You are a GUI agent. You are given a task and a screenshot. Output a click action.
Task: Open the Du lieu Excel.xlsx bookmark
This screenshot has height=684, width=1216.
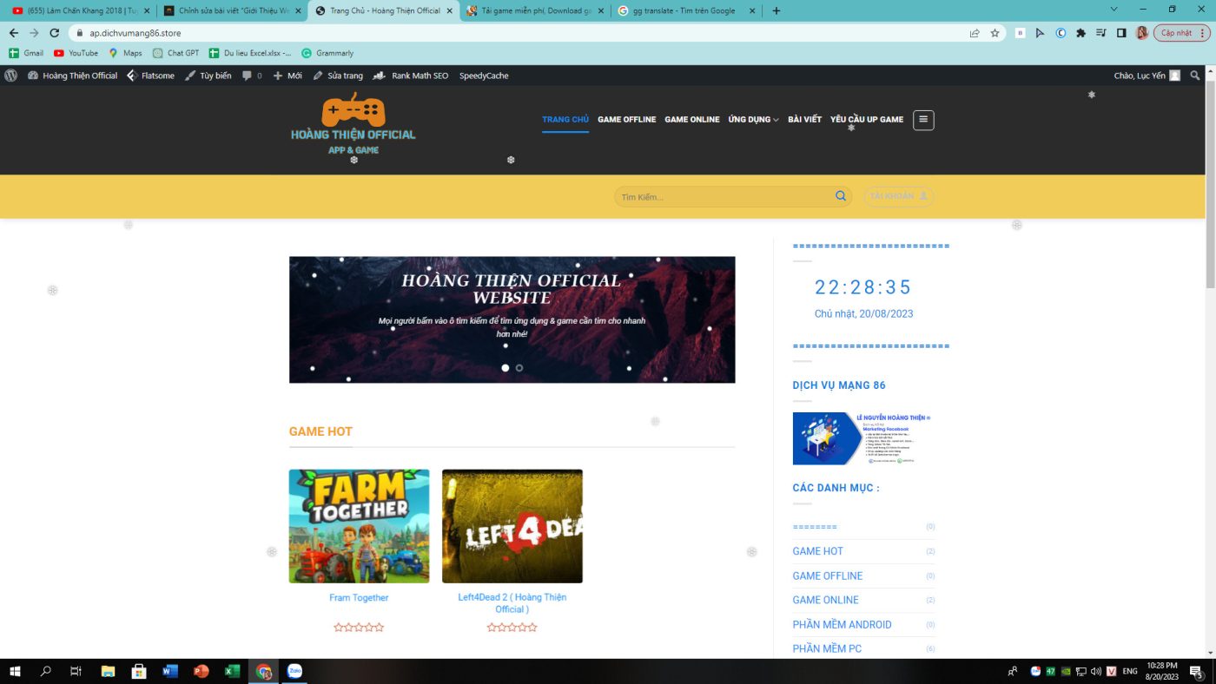(x=250, y=53)
